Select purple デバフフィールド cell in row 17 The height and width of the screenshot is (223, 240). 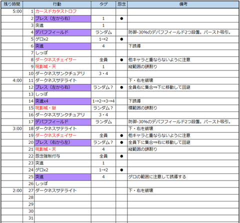coord(62,122)
